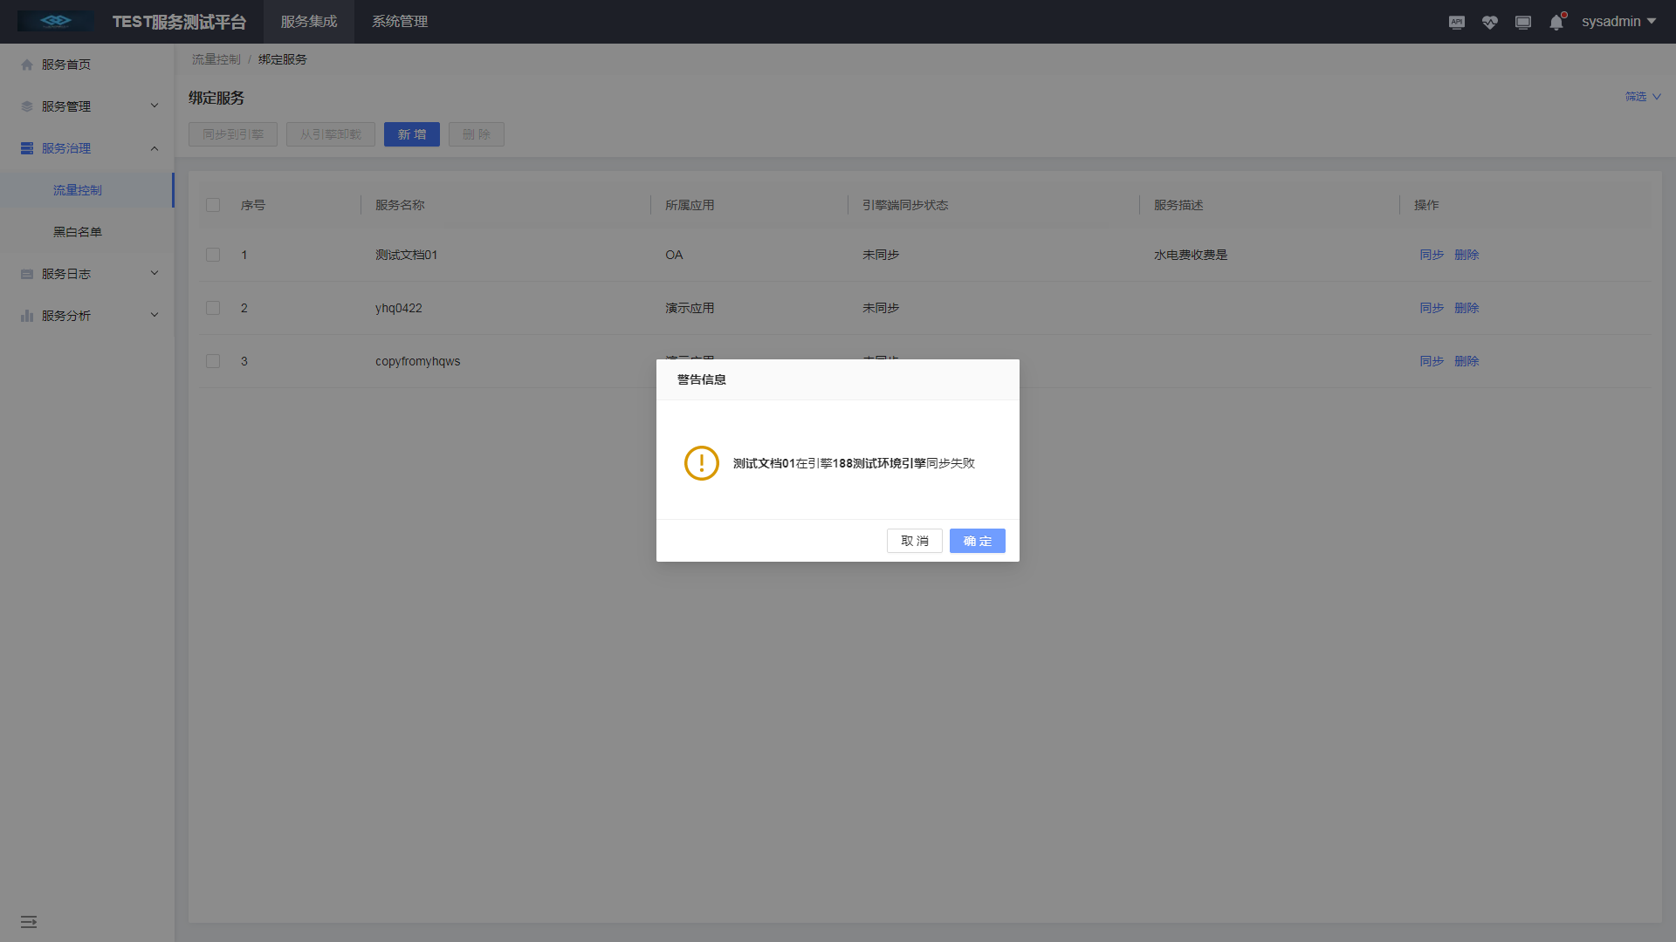1676x942 pixels.
Task: Open the API documentation icon
Action: tap(1456, 22)
